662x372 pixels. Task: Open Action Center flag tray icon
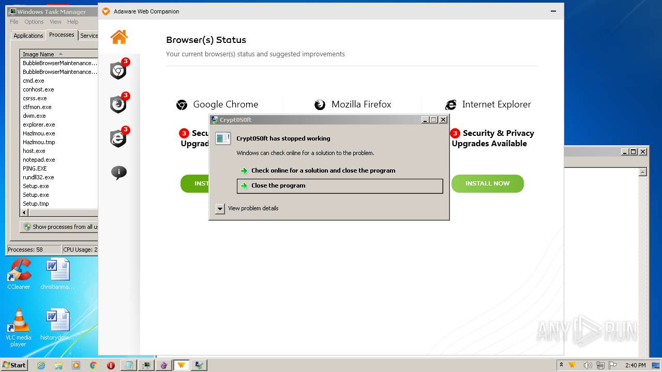coord(612,365)
